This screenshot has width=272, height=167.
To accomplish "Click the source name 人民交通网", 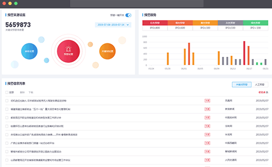I will coord(231,160).
